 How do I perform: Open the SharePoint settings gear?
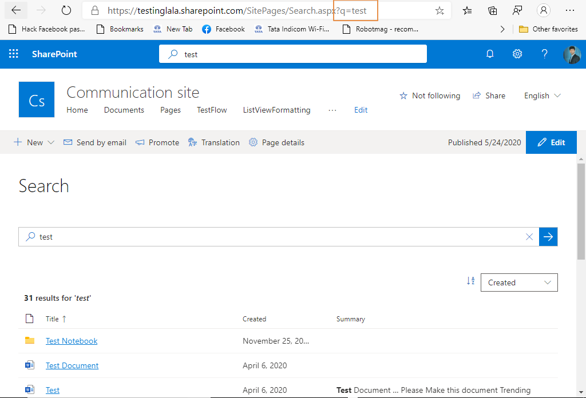(x=517, y=54)
